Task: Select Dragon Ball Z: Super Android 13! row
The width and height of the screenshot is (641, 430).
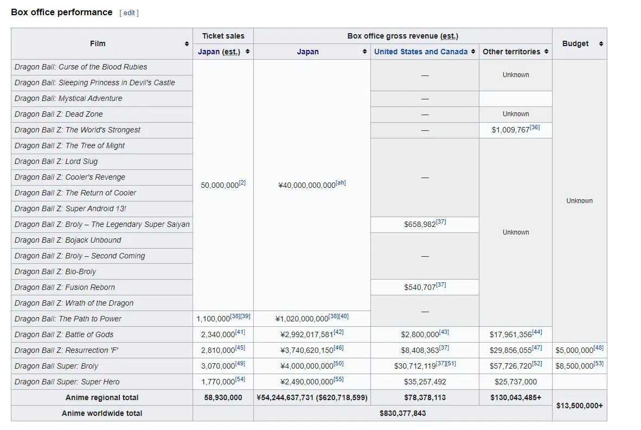Action: (102, 208)
